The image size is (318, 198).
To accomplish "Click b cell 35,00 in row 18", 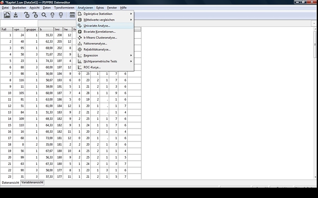I will [x=46, y=144].
